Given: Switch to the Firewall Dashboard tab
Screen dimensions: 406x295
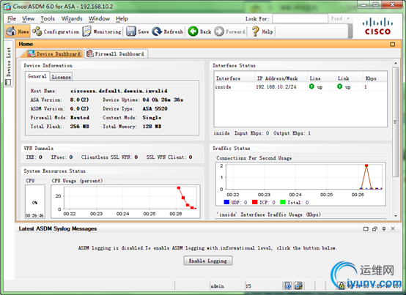Looking at the screenshot, I should (116, 53).
